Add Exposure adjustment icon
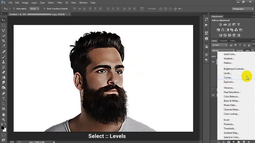Image resolution: width=255 pixels, height=143 pixels. [x=234, y=25]
